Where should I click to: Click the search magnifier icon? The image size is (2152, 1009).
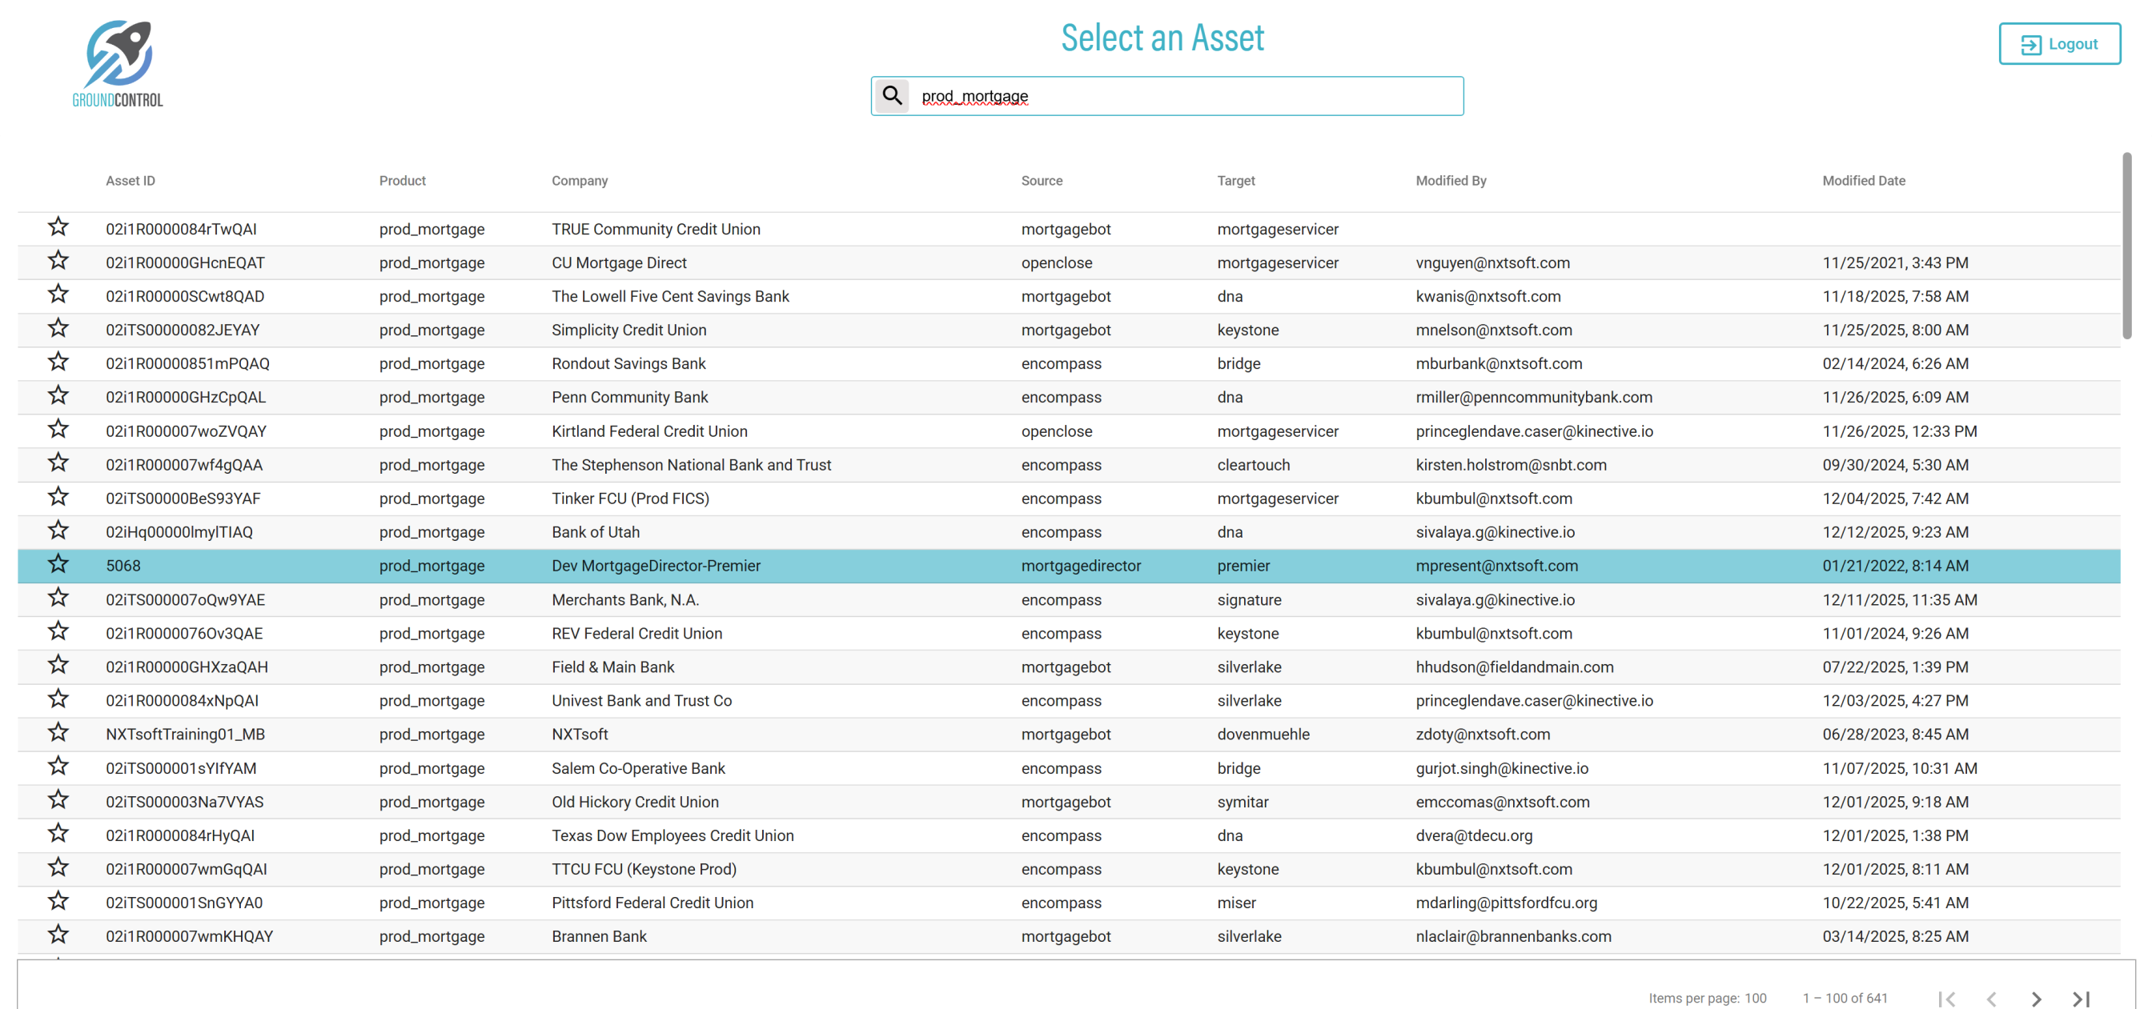click(x=891, y=96)
